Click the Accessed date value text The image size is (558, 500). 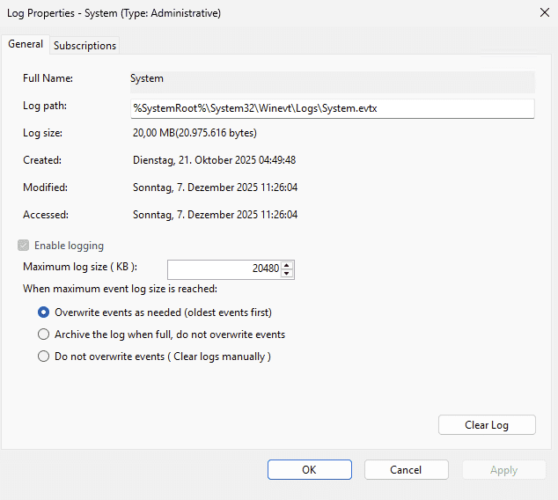pyautogui.click(x=214, y=215)
